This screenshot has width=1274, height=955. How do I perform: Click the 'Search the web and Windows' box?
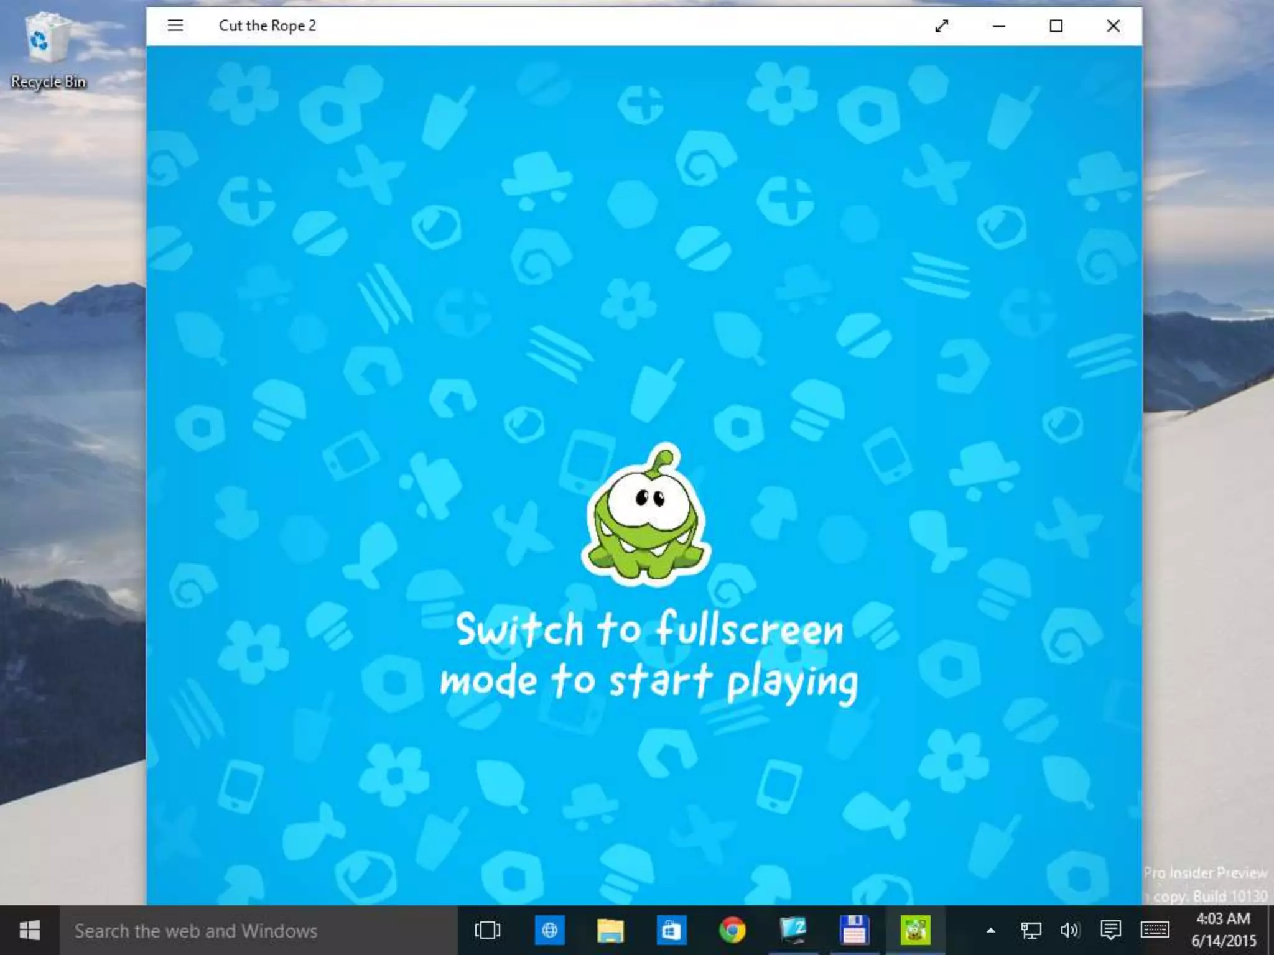click(259, 930)
